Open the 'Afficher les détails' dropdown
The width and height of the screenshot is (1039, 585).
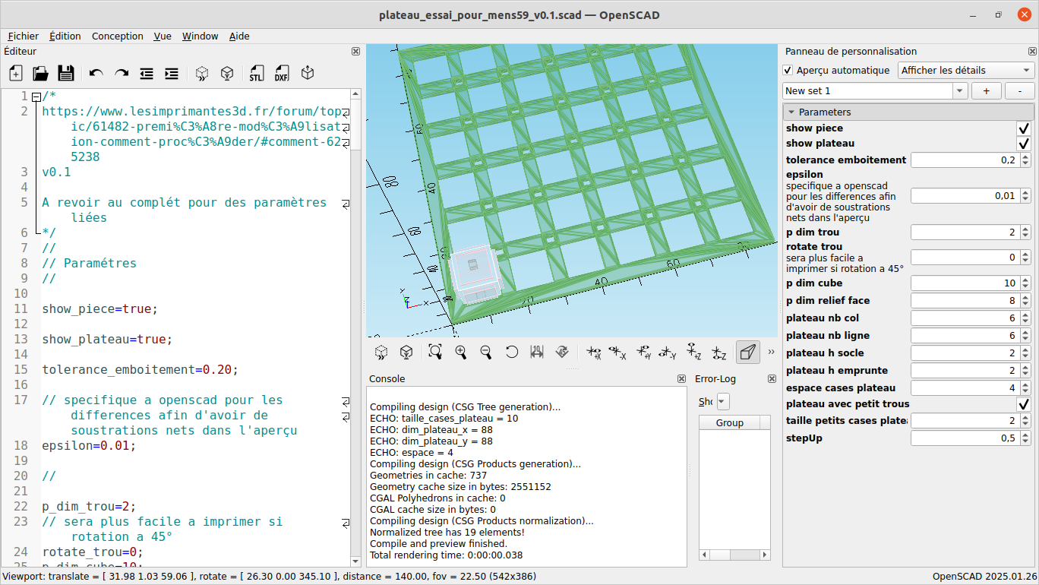tap(965, 71)
